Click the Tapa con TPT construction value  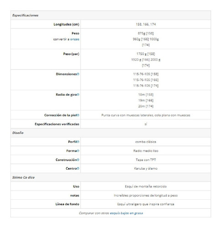coord(146,160)
